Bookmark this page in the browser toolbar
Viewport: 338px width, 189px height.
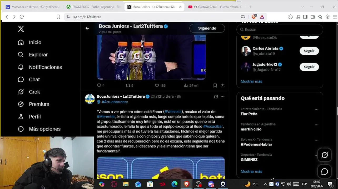point(58,17)
